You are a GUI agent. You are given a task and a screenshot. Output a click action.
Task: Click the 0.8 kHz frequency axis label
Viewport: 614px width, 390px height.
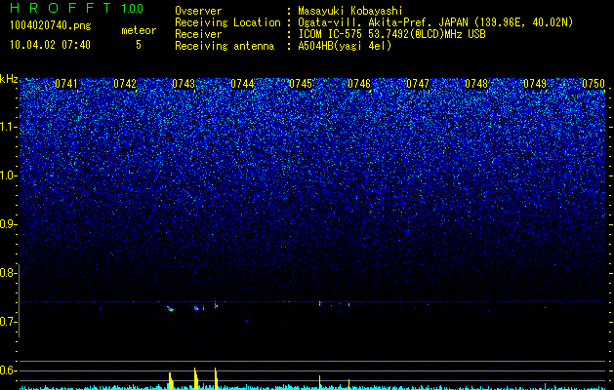click(x=9, y=273)
